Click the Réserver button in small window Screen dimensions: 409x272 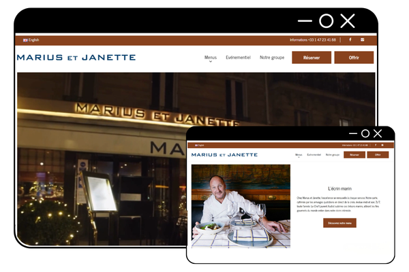pyautogui.click(x=354, y=154)
